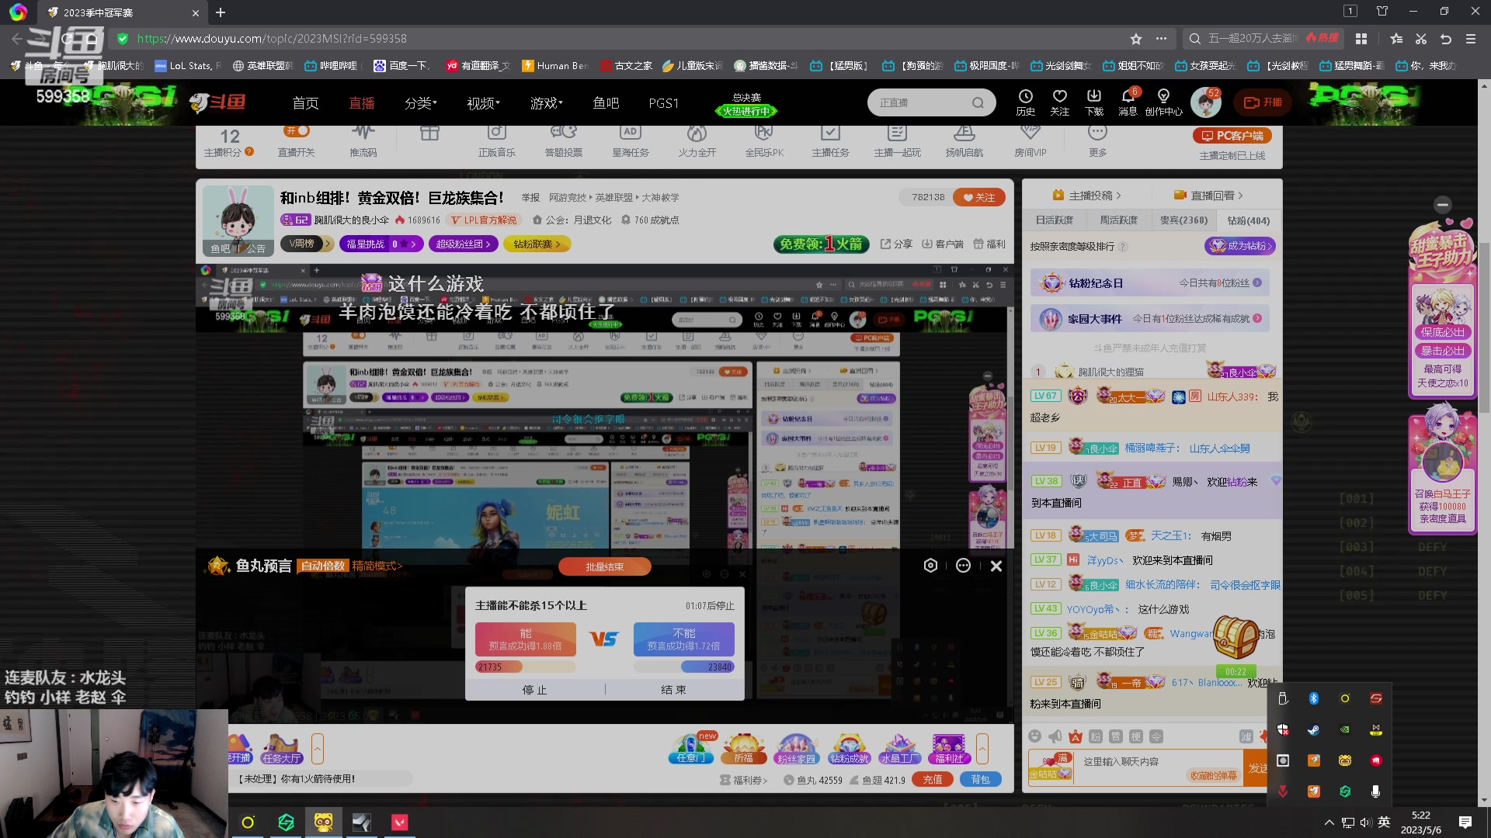
Task: Expand the left activity bar arrow by 任务大厅
Action: coord(317,749)
